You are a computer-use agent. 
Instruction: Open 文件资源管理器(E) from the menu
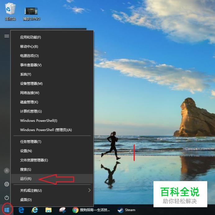point(52,160)
